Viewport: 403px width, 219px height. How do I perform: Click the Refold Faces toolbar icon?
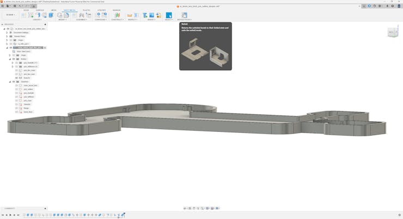tap(184, 15)
